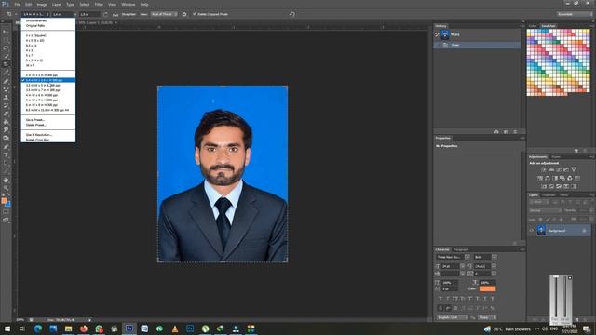Toggle Quick Mask mode
Screen dimensions: 596x335
6,212
